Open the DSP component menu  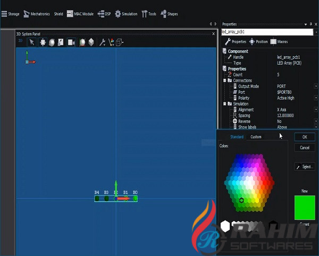[x=104, y=14]
